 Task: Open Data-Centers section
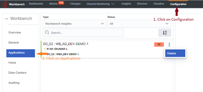coord(17,73)
